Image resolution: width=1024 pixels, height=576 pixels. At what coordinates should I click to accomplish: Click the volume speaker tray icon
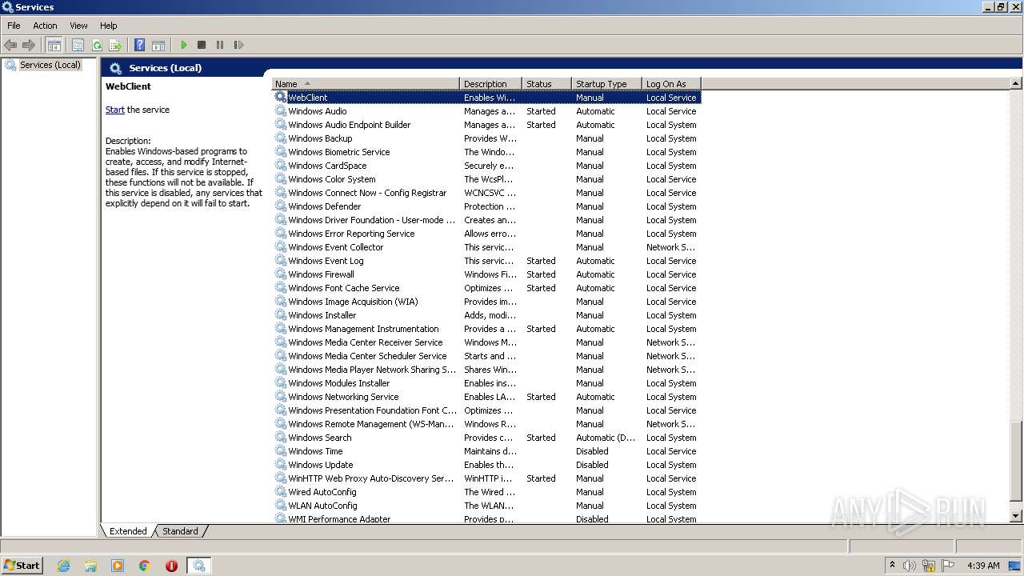(x=910, y=566)
